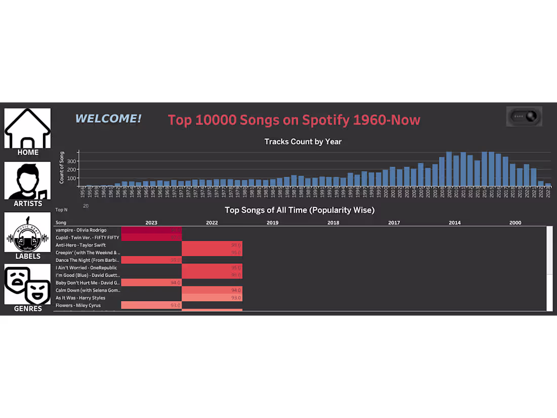Adjust the Top N parameter slider

[x=86, y=206]
